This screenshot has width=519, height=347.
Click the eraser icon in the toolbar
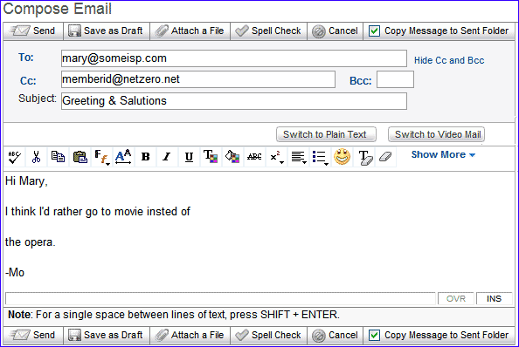385,156
